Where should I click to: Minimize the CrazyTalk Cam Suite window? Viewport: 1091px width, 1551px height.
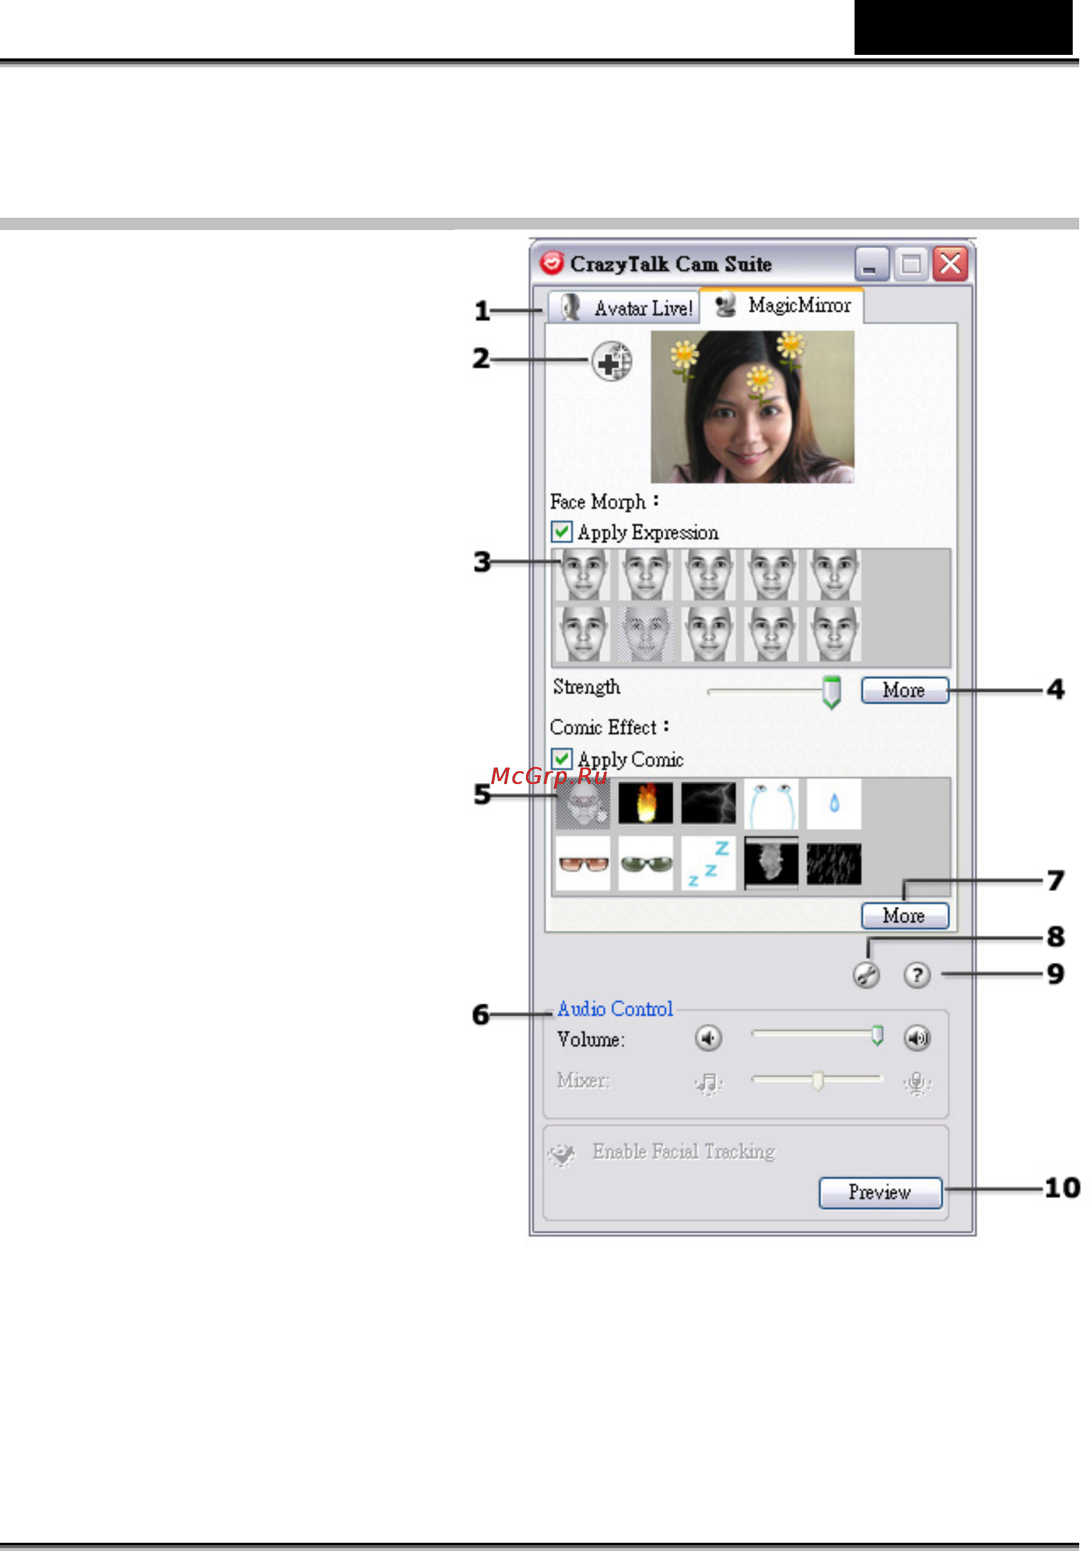tap(872, 264)
